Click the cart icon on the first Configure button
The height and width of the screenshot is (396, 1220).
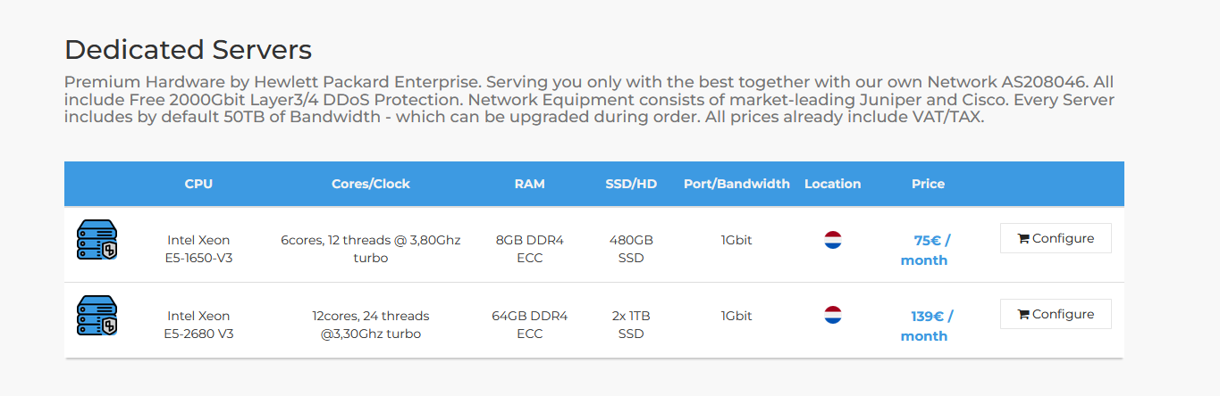[x=1022, y=239]
